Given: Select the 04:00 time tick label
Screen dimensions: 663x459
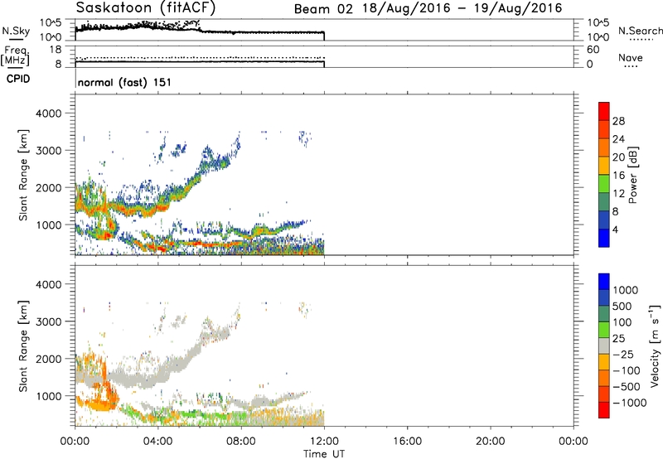Looking at the screenshot, I should (x=157, y=442).
